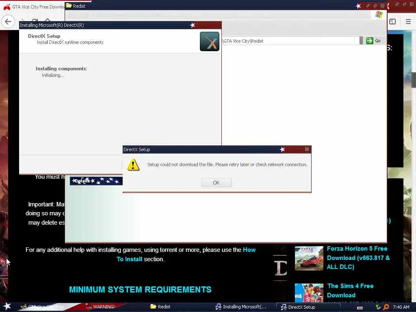Click the star icon on Redist title bar
Screen dimensions: 416x312
[358, 6]
